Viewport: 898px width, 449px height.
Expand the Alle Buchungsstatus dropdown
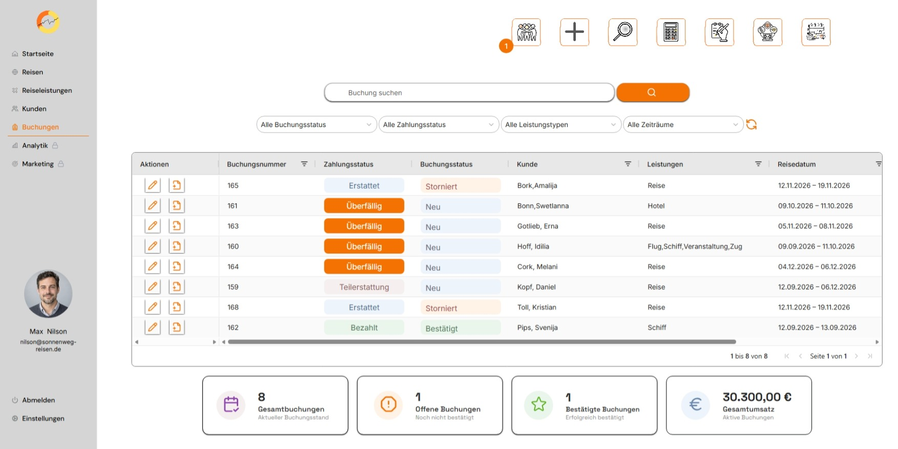coord(317,124)
